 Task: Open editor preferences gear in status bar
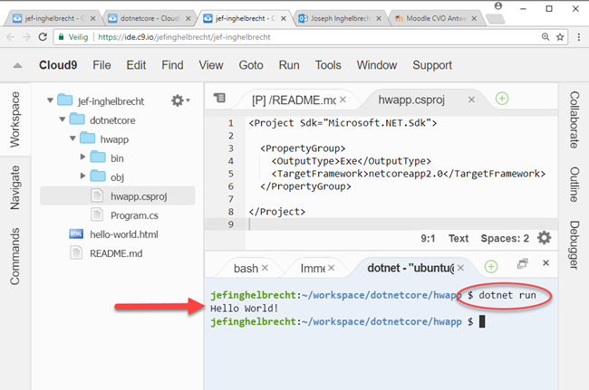(544, 238)
